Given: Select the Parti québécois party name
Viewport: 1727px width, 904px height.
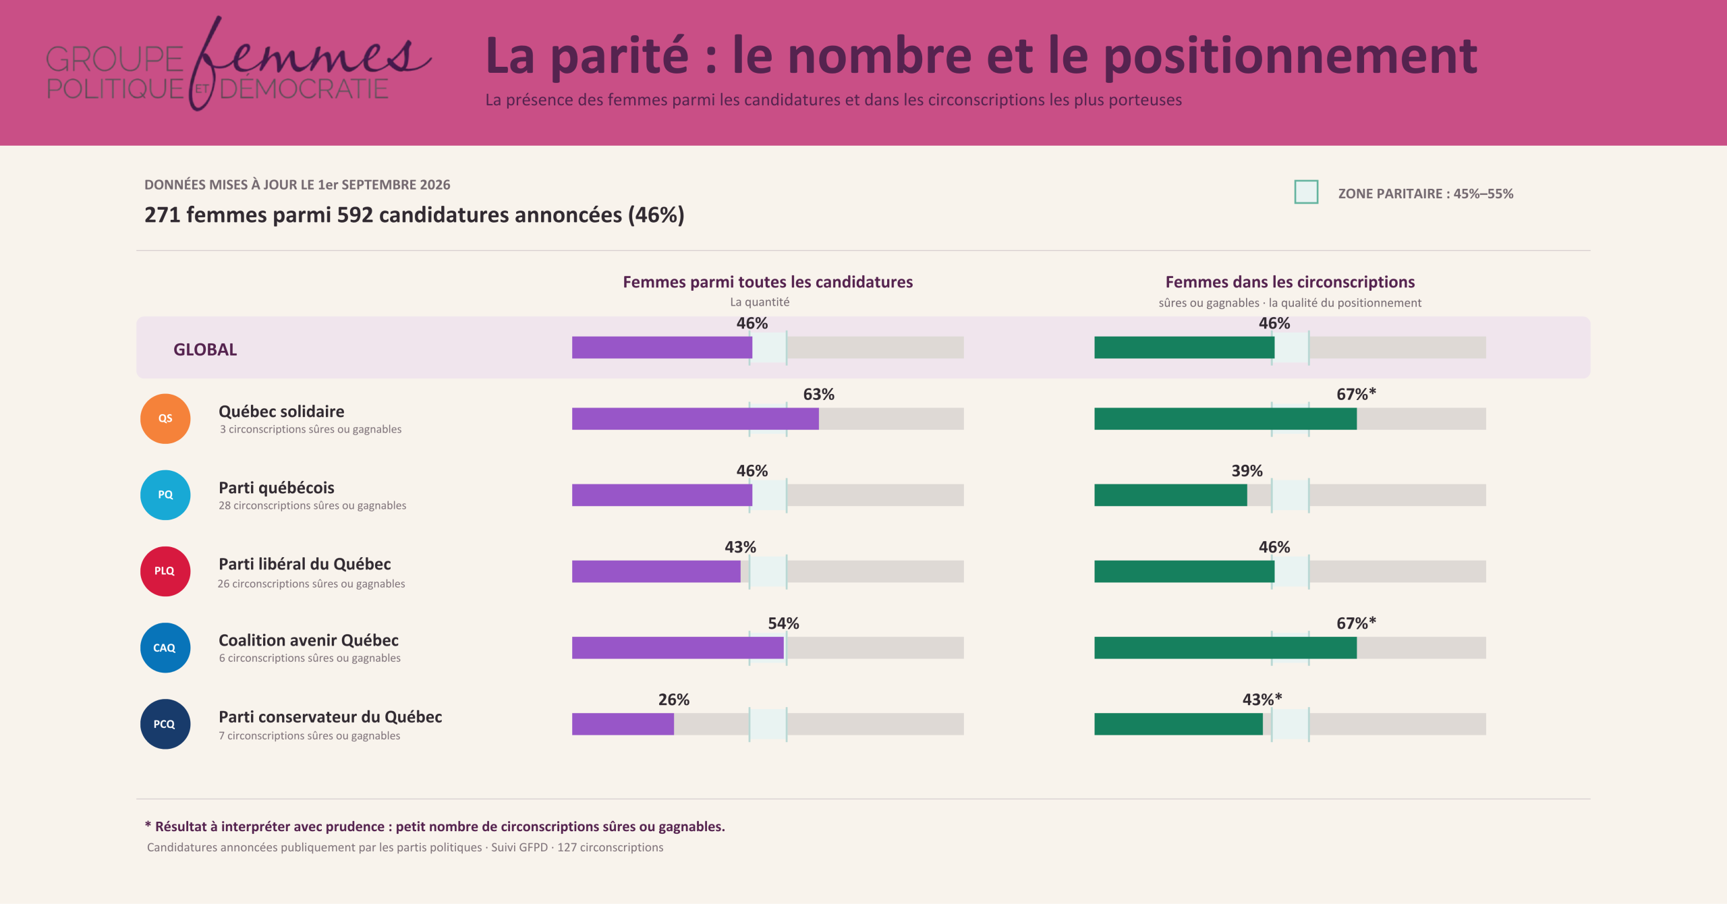Looking at the screenshot, I should 277,488.
